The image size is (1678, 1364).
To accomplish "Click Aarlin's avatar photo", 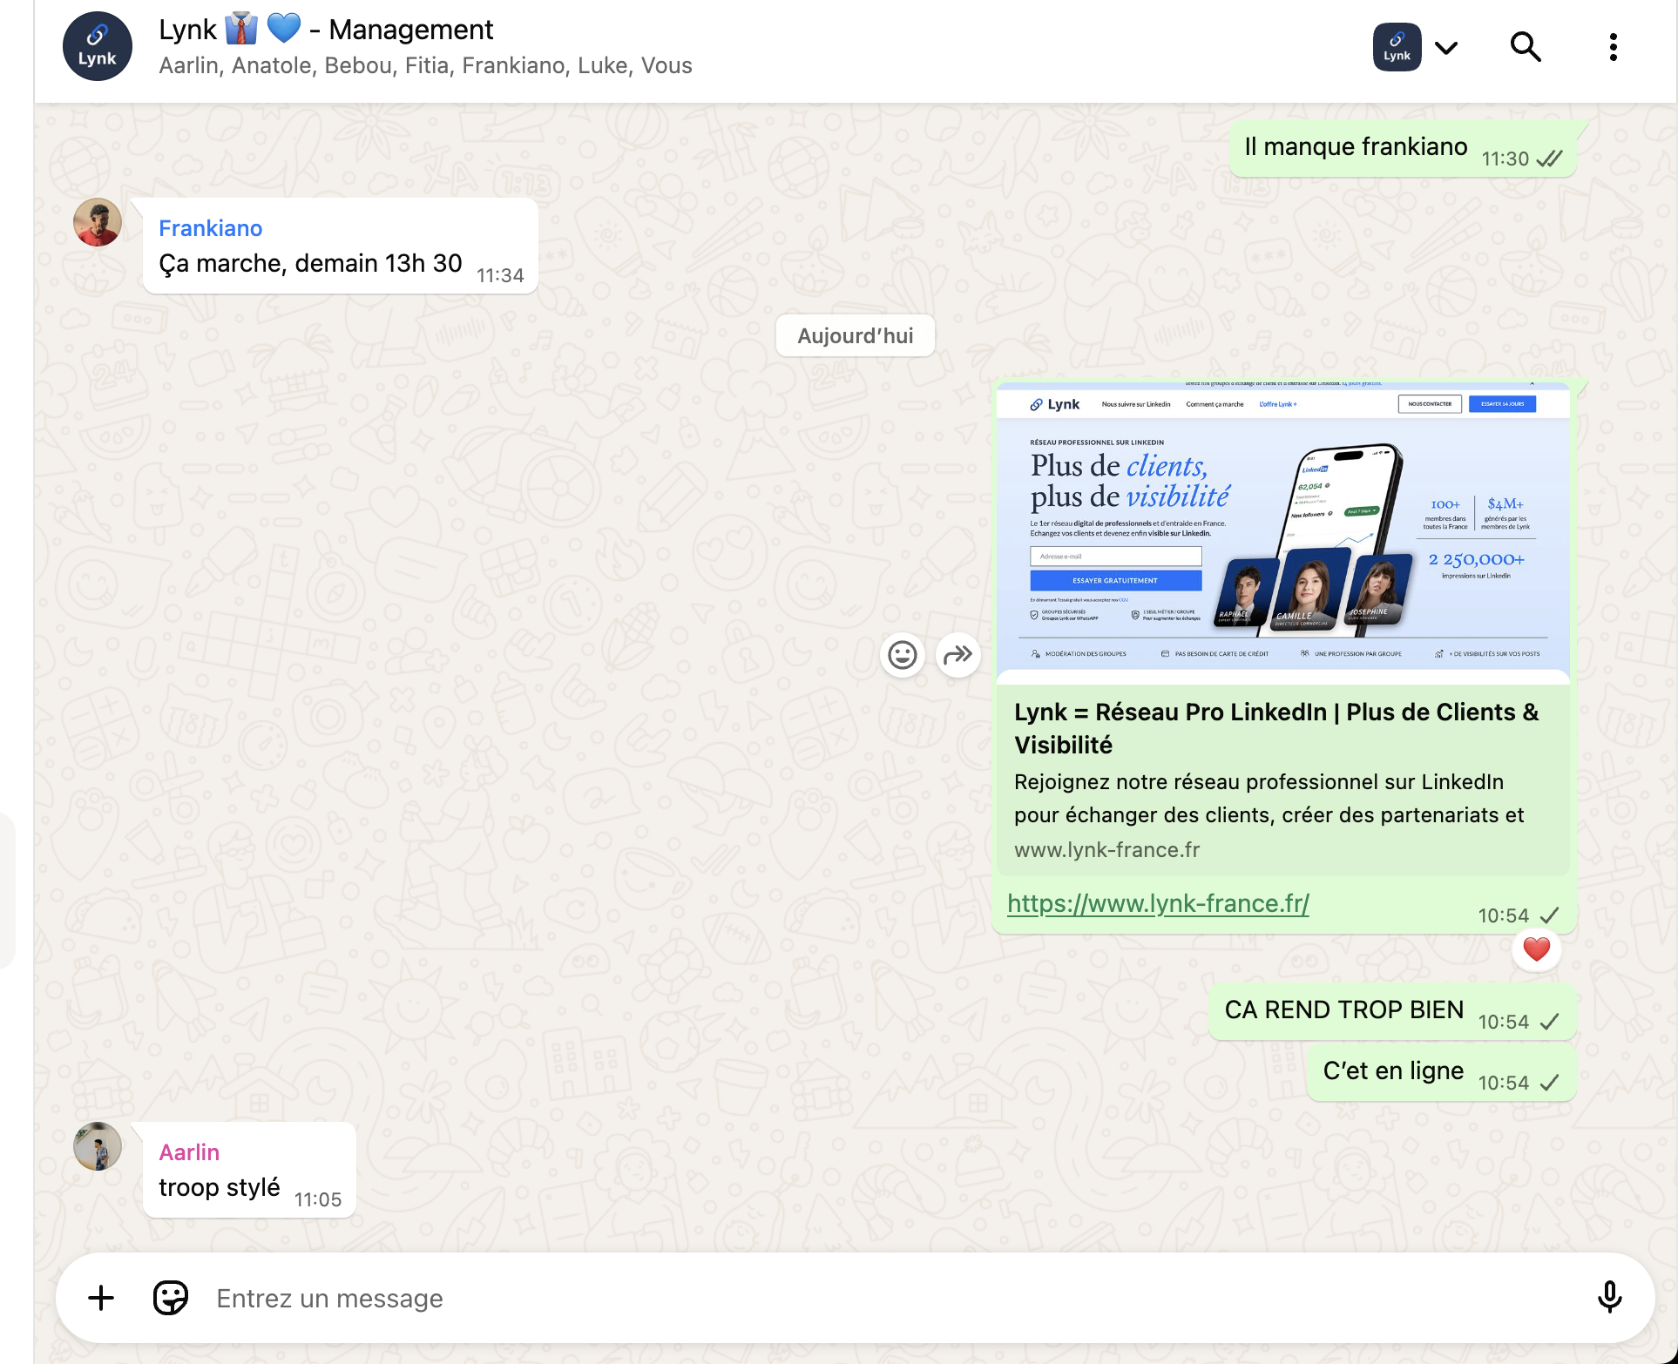I will [x=98, y=1146].
